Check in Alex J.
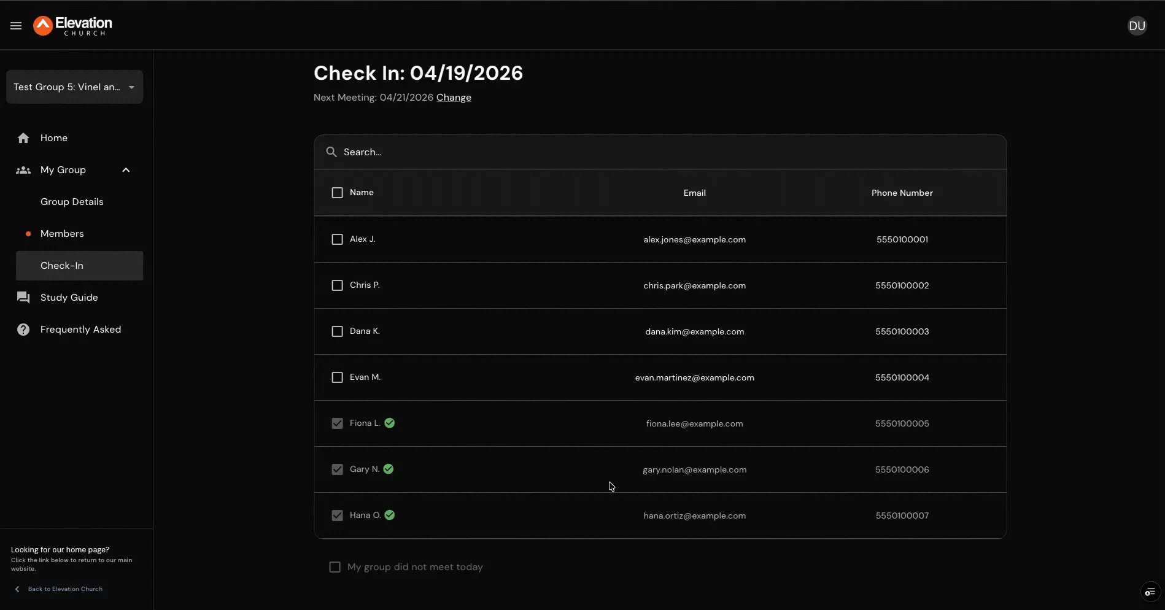 point(337,239)
